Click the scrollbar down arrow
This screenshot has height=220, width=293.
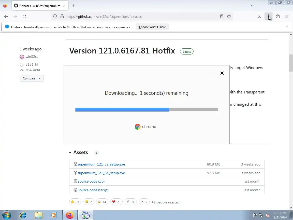pos(291,208)
